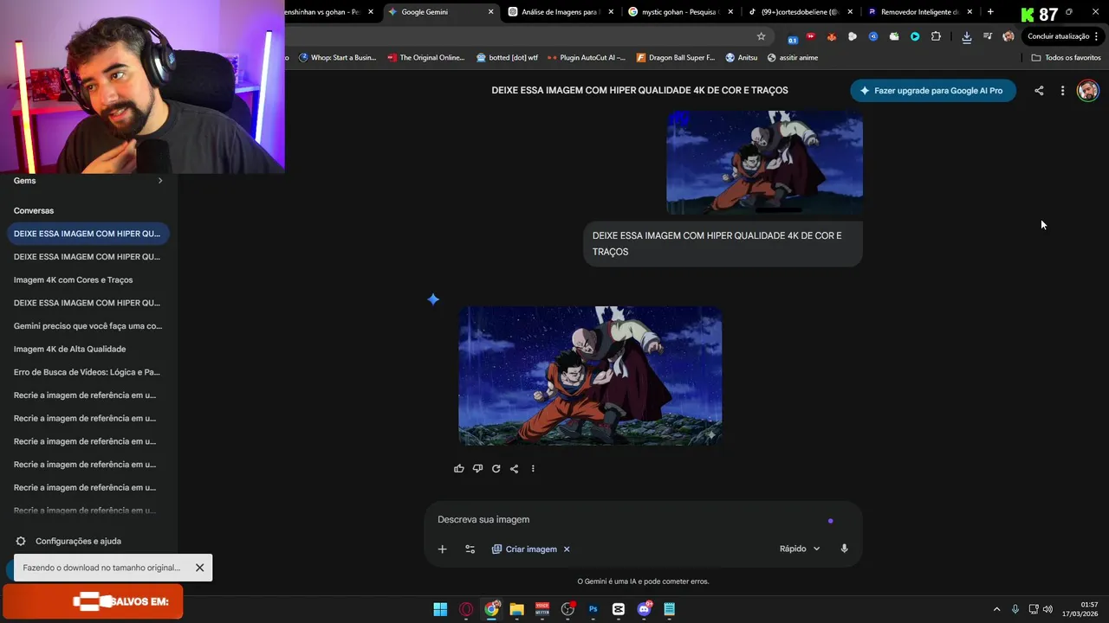Switch to the Removedor Inteligente tab

tap(918, 12)
